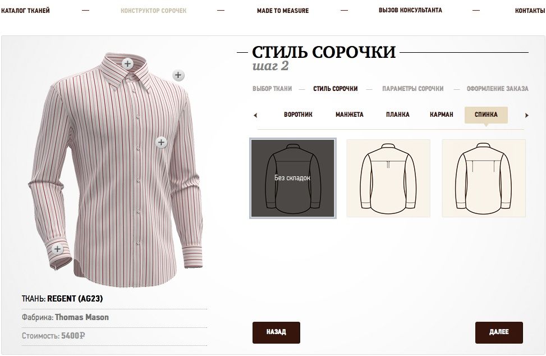This screenshot has width=546, height=356.
Task: Select the 'Без складок' back option
Action: point(293,179)
